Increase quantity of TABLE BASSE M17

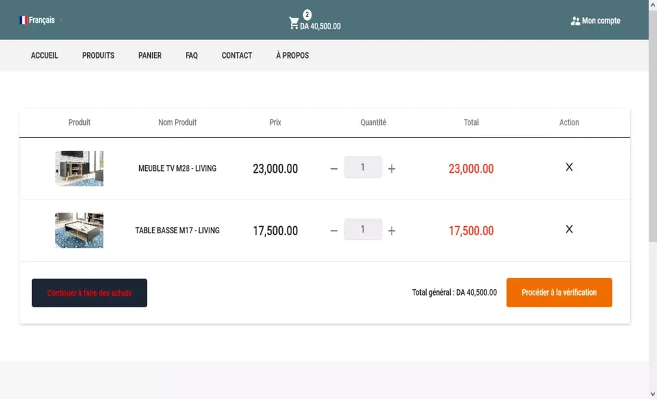(392, 231)
